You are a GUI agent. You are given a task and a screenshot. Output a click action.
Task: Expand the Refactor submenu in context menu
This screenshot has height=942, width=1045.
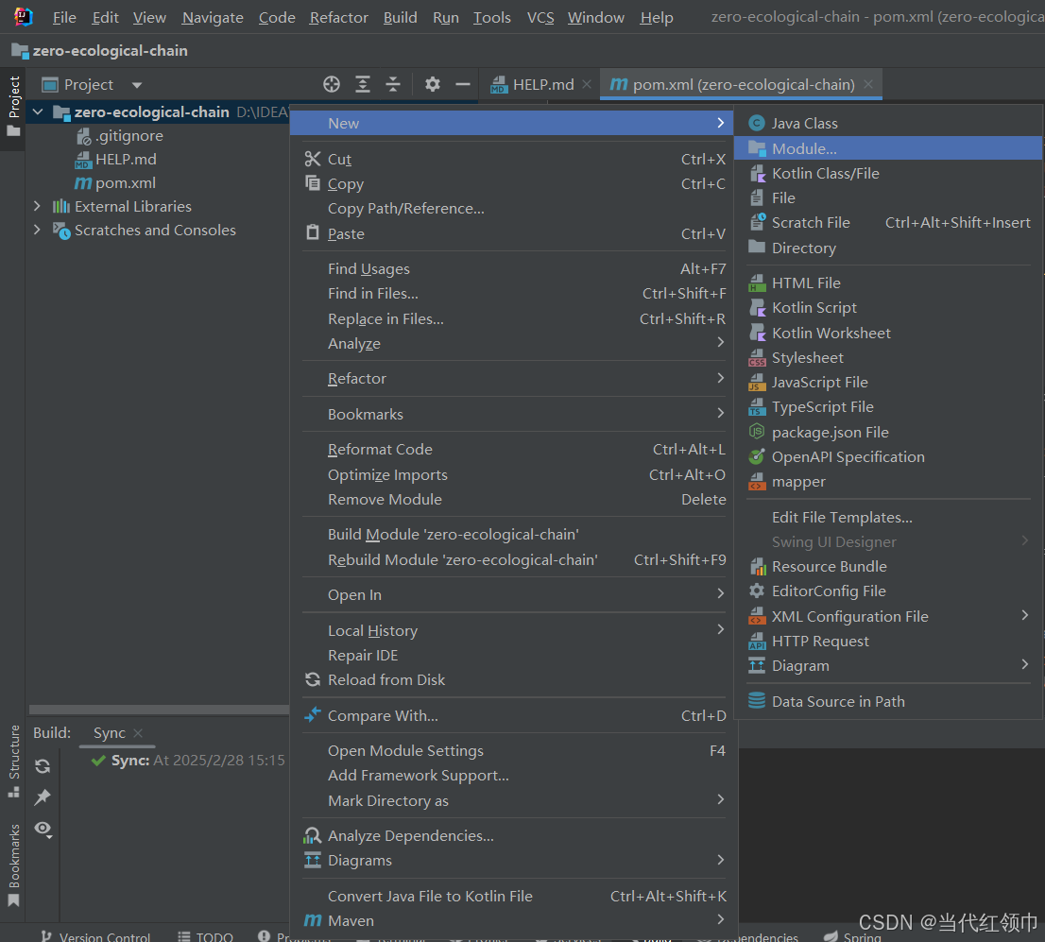[720, 377]
